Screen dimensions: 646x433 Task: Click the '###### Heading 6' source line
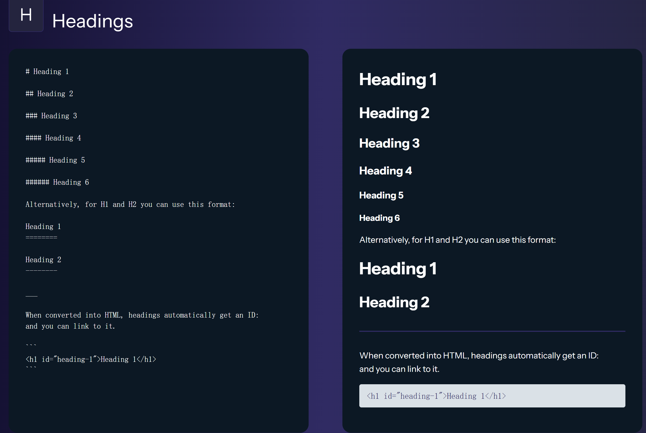coord(57,182)
